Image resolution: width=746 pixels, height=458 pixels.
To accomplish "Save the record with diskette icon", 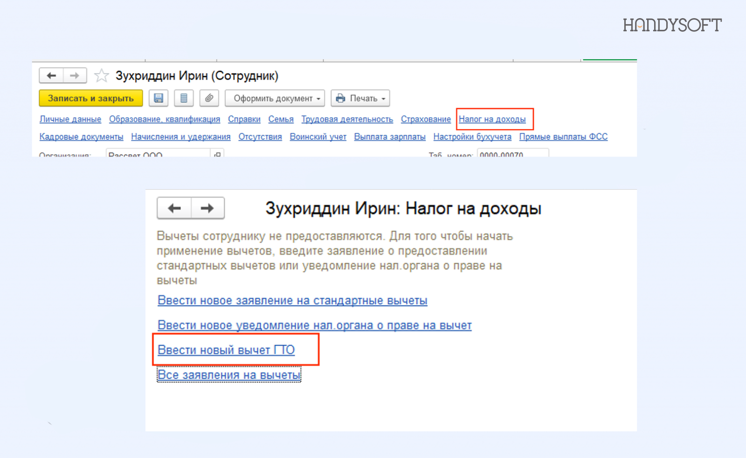I will [x=159, y=98].
